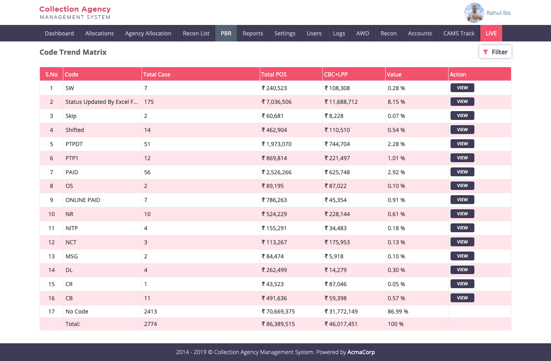Open the Reports menu

point(253,33)
